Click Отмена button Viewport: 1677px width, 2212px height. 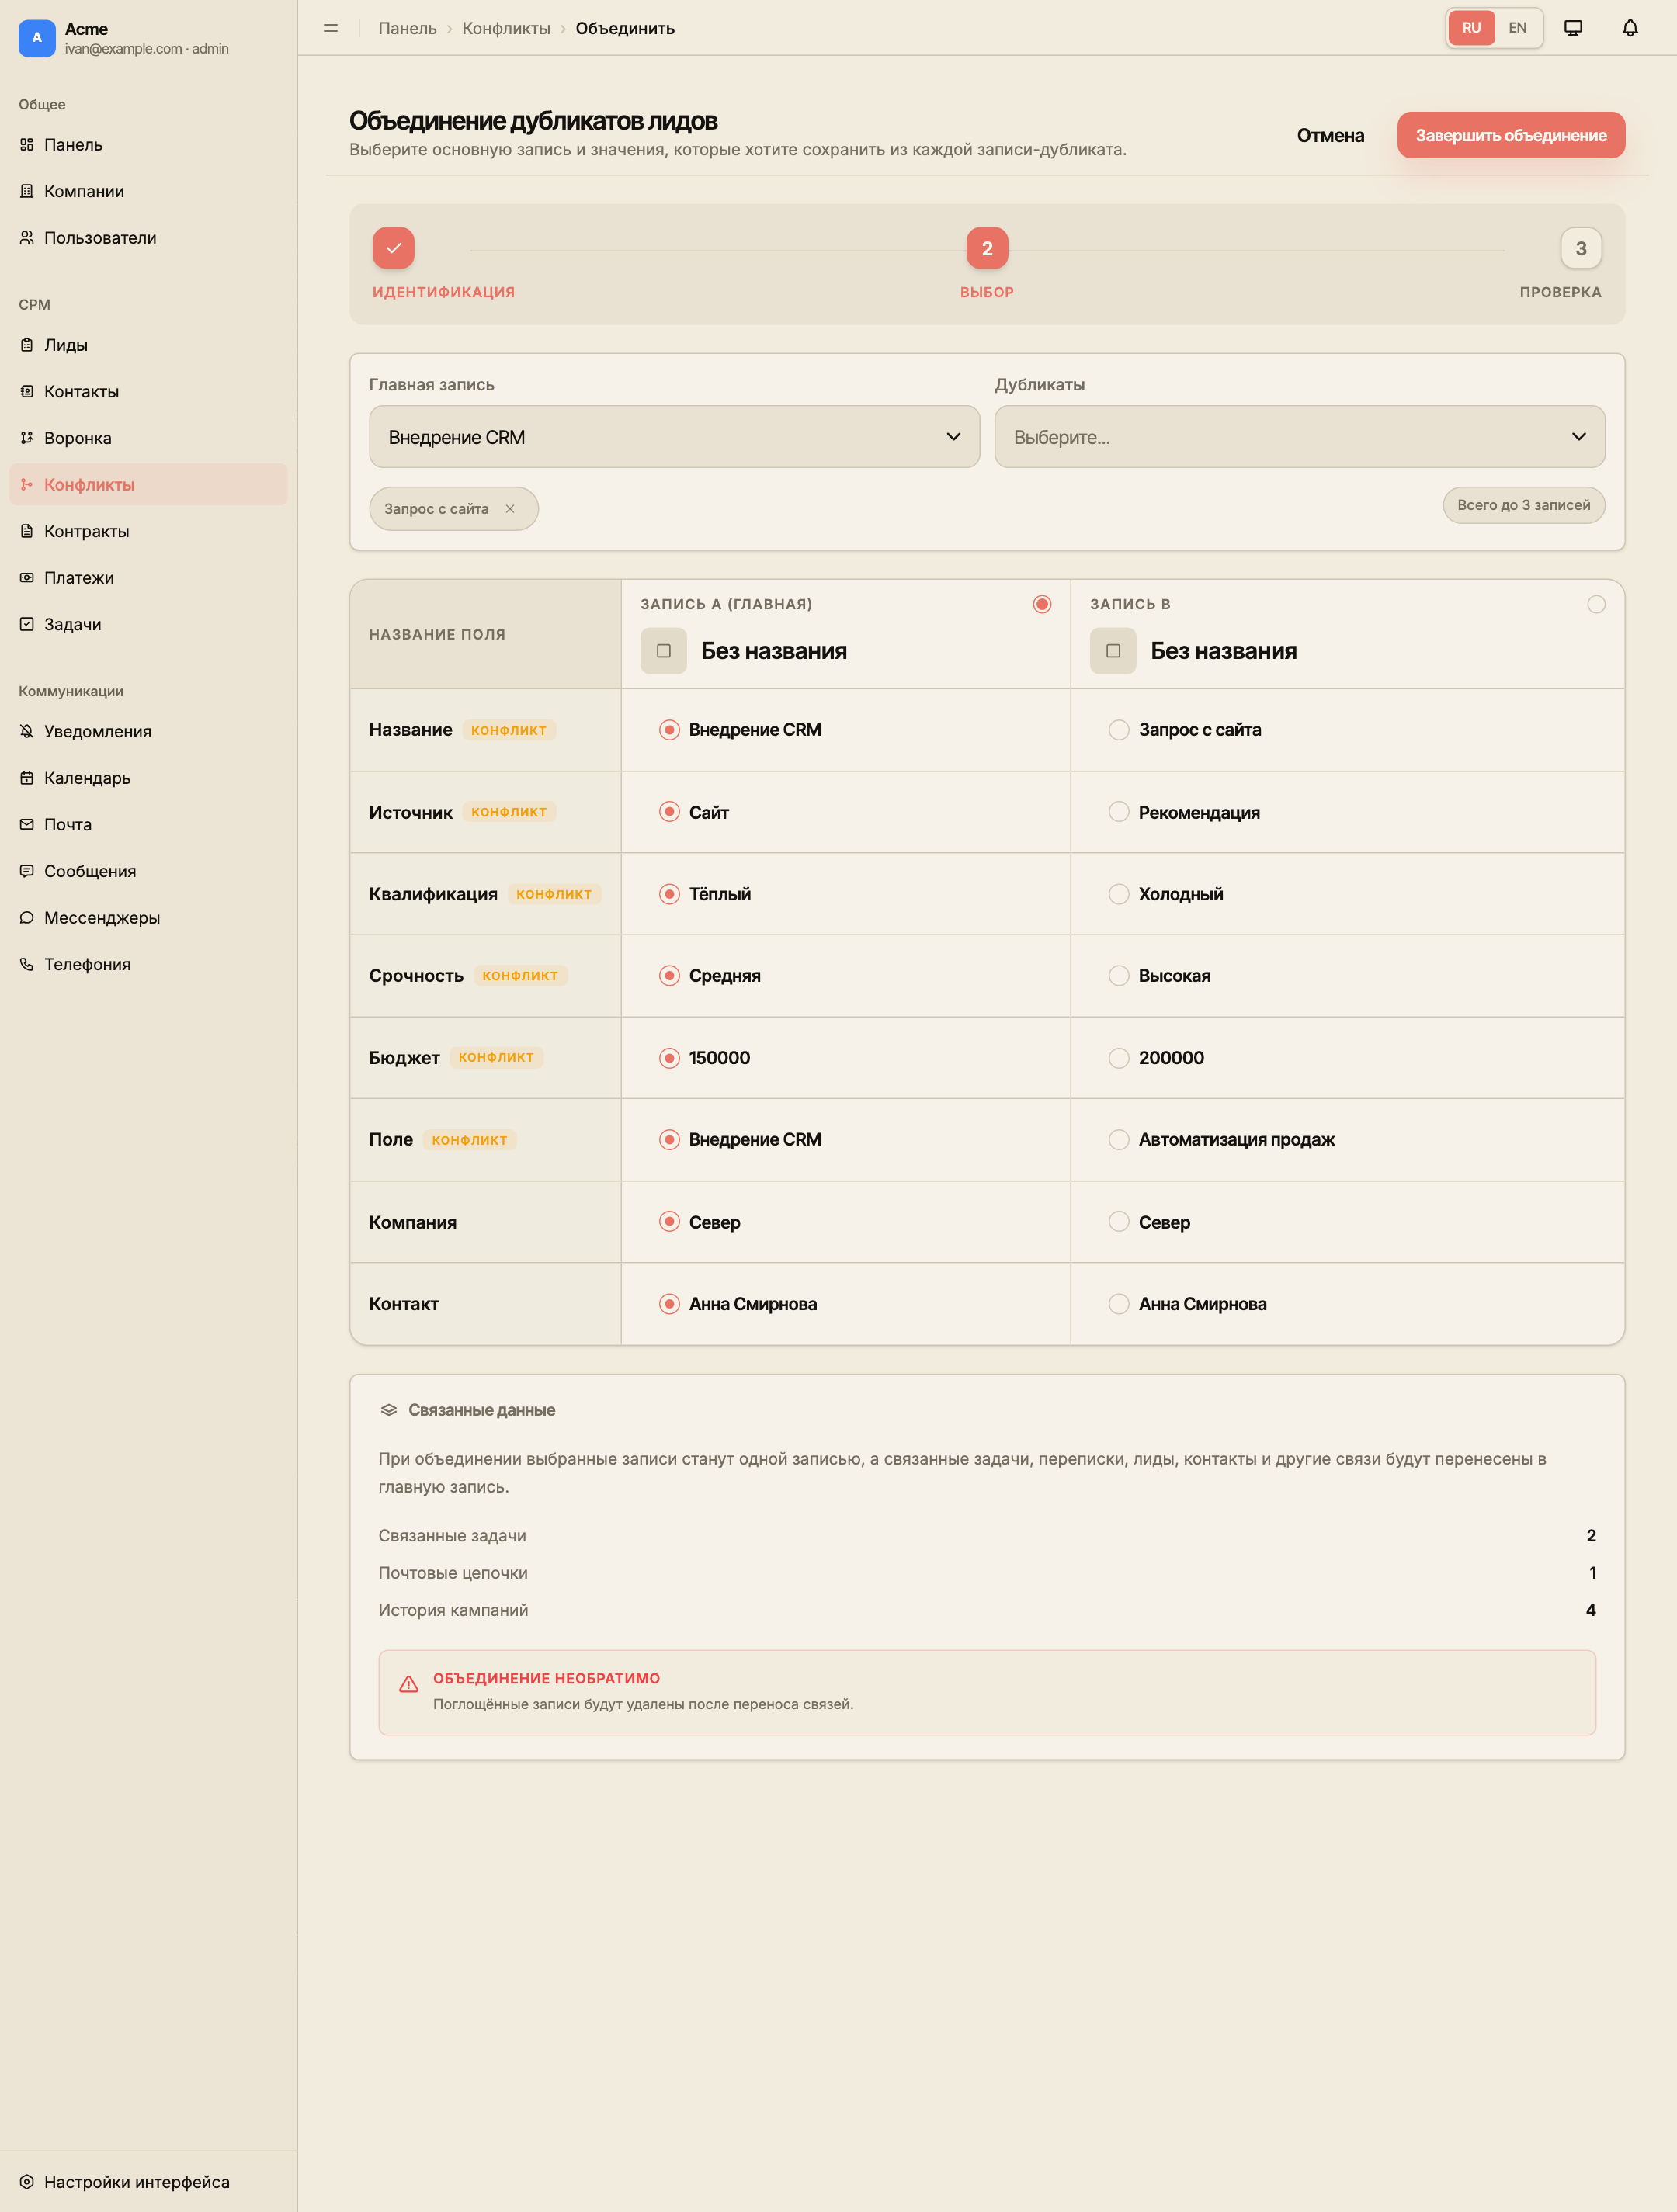[1330, 136]
